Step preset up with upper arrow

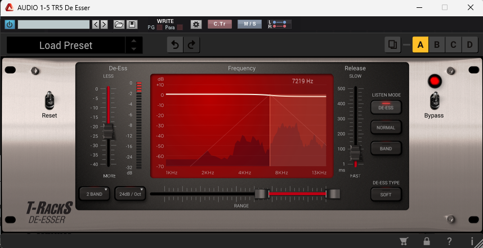133,41
